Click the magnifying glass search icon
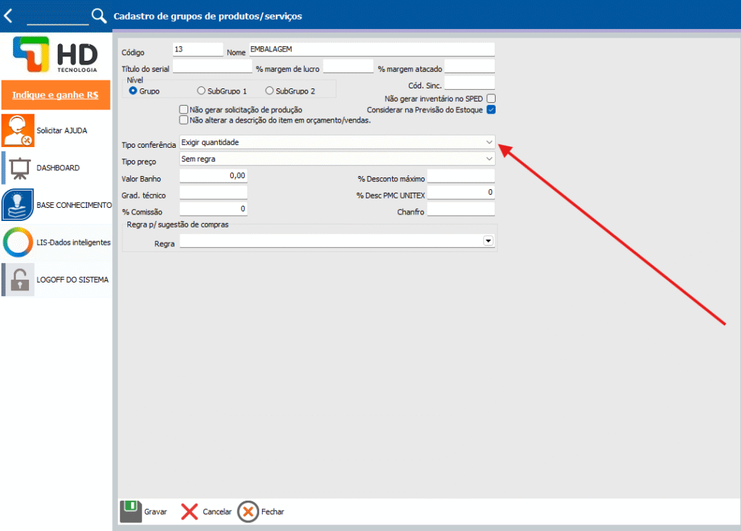This screenshot has height=531, width=741. click(98, 15)
